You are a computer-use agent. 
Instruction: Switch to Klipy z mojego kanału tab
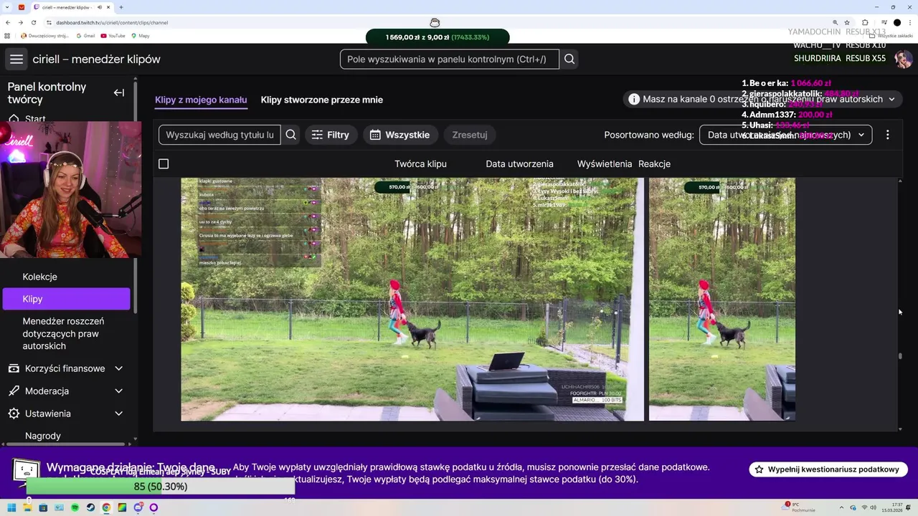pyautogui.click(x=201, y=100)
